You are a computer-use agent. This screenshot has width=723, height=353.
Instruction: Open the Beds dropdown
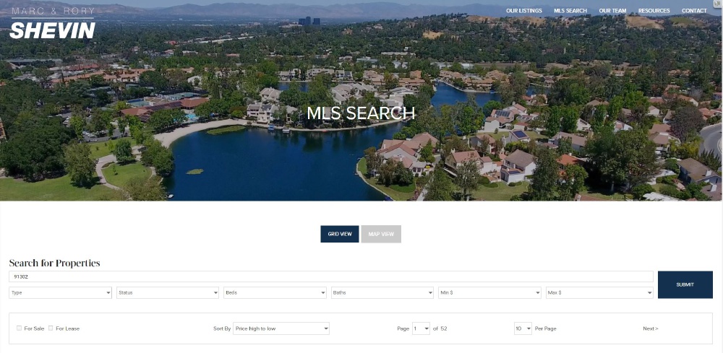[x=275, y=292]
